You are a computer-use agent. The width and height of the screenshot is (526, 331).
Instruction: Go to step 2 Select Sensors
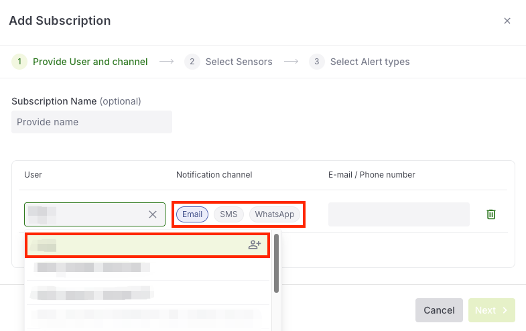[228, 62]
